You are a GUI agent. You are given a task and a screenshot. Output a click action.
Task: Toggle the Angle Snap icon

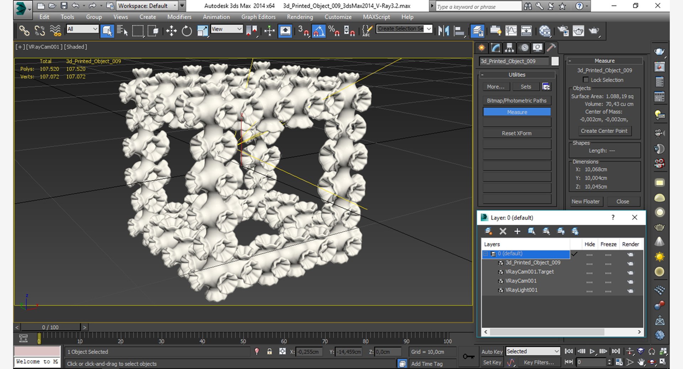coord(318,31)
